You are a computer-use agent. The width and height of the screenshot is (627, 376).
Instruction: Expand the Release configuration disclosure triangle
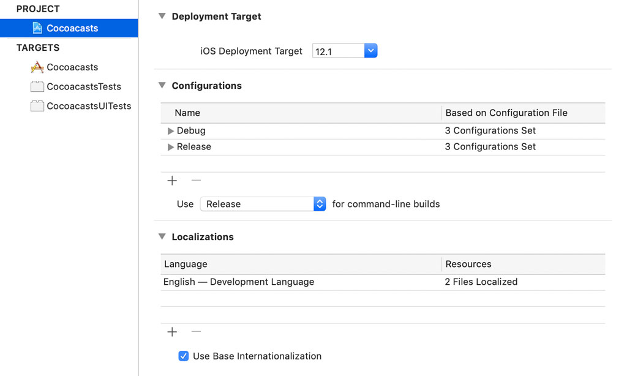pos(170,146)
